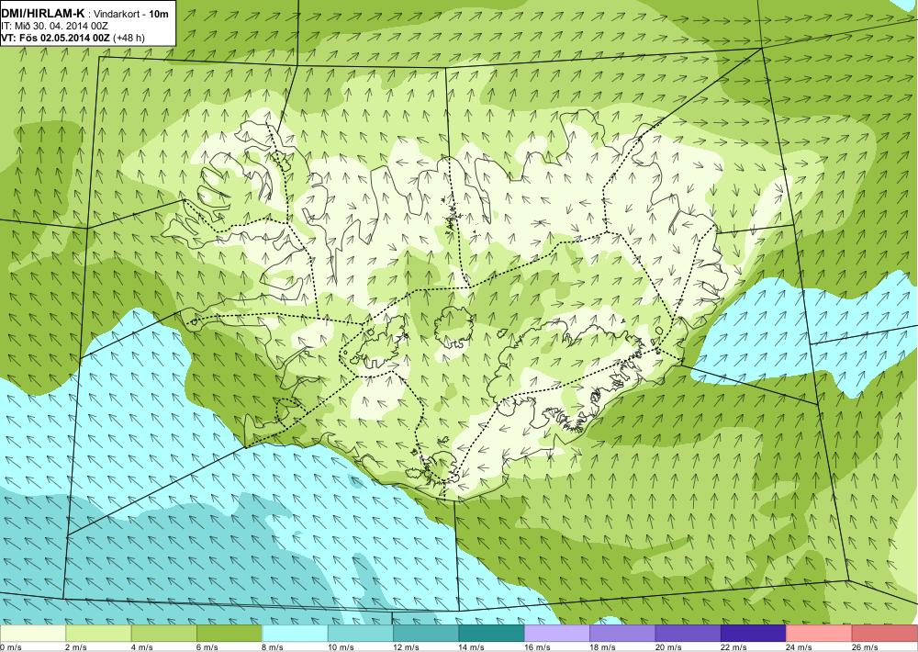This screenshot has height=652, width=918.
Task: Click the '22 m/s' legend label
Action: pyautogui.click(x=734, y=647)
